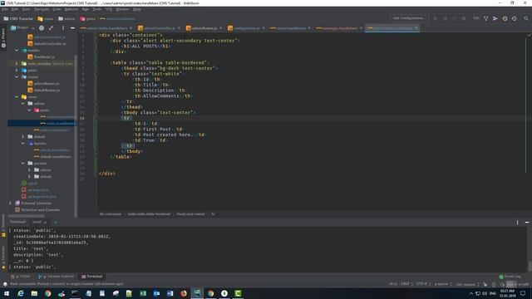Open Microsoft Edge from the taskbar

pyautogui.click(x=20, y=293)
